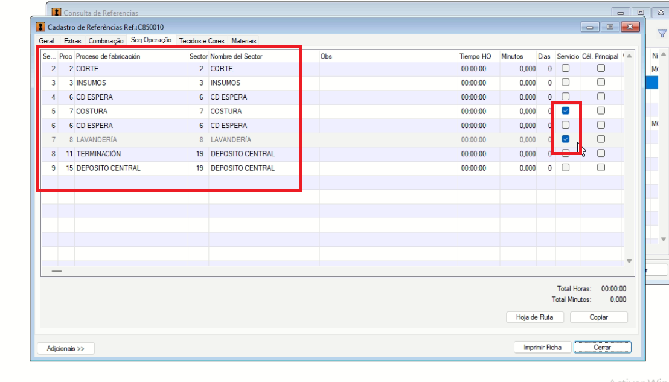669x382 pixels.
Task: Click the Servicio column header
Action: pyautogui.click(x=568, y=56)
